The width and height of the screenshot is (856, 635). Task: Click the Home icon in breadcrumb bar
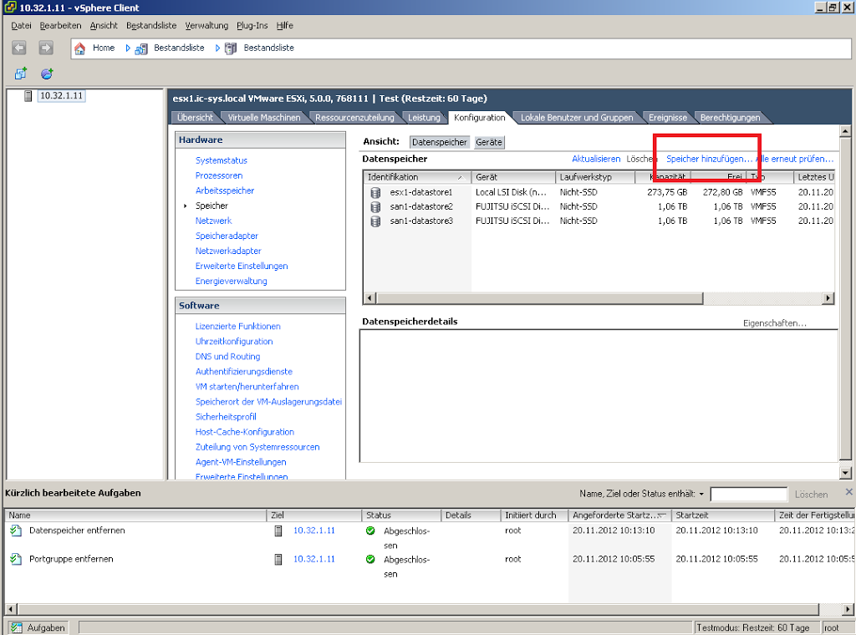coord(80,48)
